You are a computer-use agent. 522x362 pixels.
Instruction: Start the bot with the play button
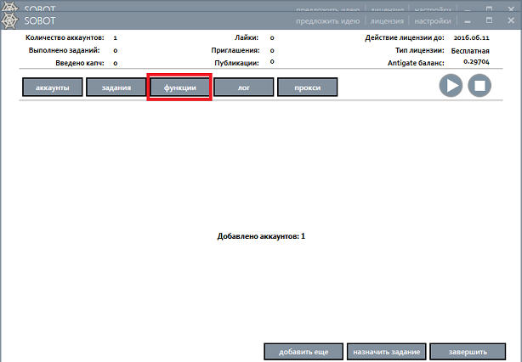point(451,86)
